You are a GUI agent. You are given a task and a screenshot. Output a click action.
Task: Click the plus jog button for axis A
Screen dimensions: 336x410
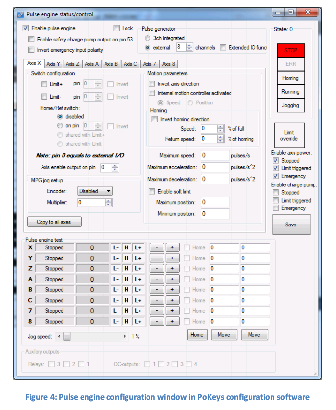click(x=172, y=279)
